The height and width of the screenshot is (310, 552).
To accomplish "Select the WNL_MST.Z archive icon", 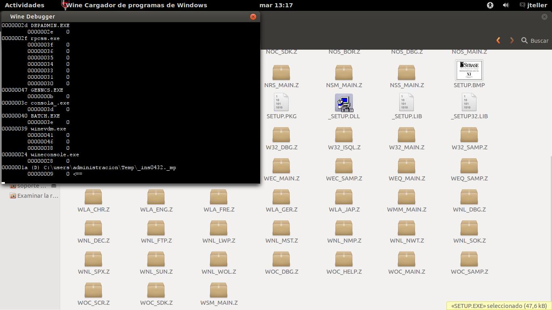I will tap(281, 228).
